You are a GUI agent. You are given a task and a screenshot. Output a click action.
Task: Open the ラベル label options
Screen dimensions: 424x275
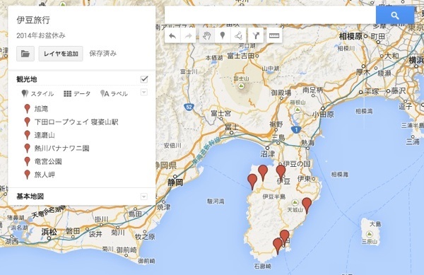(114, 93)
